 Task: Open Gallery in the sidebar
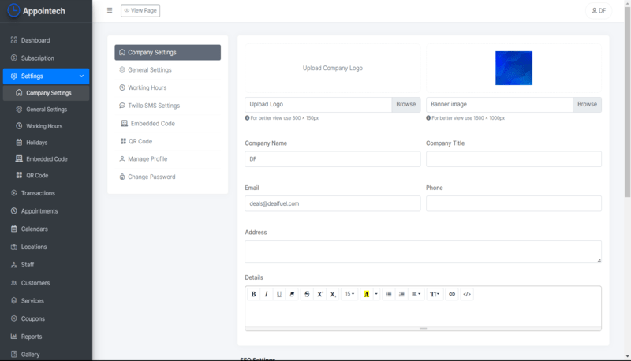[x=46, y=354]
